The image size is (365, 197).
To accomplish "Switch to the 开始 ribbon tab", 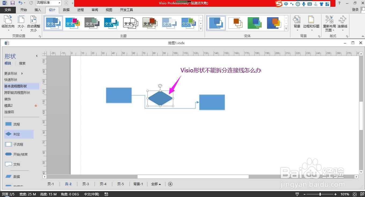I will tap(24, 10).
